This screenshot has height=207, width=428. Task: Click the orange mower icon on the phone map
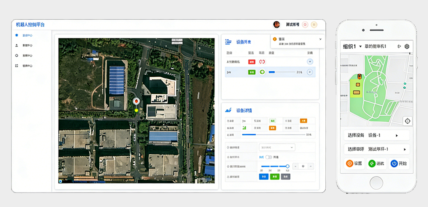click(x=360, y=76)
